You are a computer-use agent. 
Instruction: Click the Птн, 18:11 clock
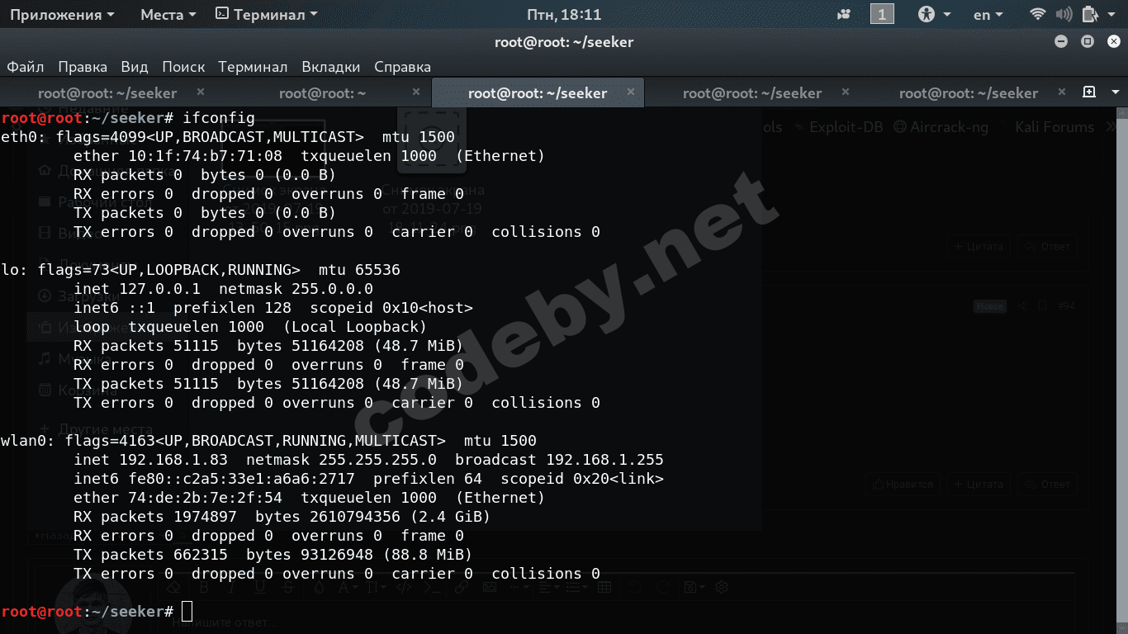[564, 15]
